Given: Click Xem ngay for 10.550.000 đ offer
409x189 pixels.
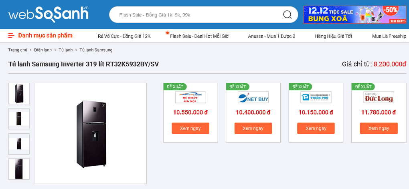Looking at the screenshot, I should 190,129.
